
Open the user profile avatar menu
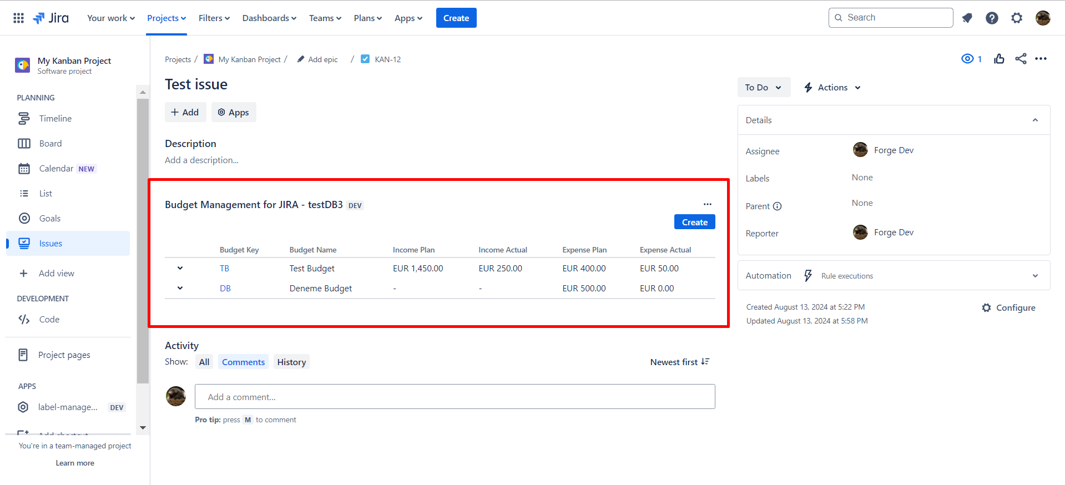tap(1043, 18)
